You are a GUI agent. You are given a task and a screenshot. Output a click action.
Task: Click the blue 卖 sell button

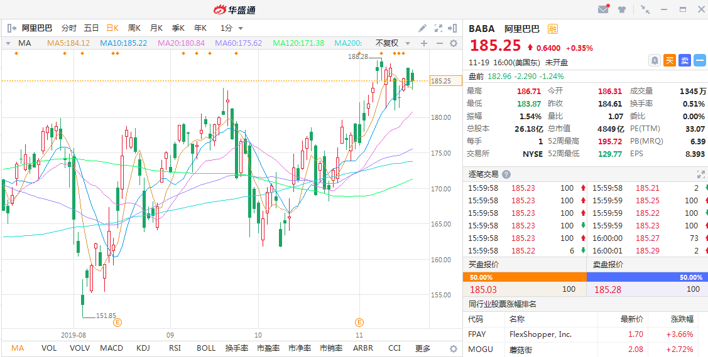pos(685,60)
